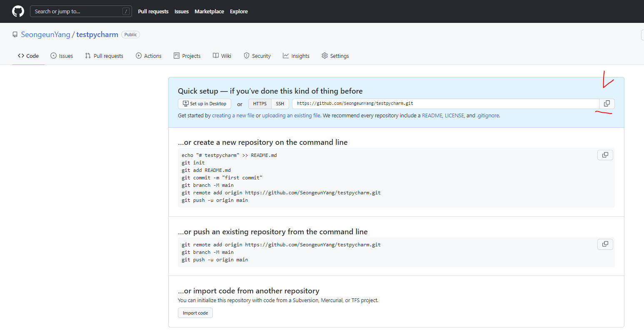Click '...or push an existing repository' heading
This screenshot has height=335, width=644.
pyautogui.click(x=273, y=232)
